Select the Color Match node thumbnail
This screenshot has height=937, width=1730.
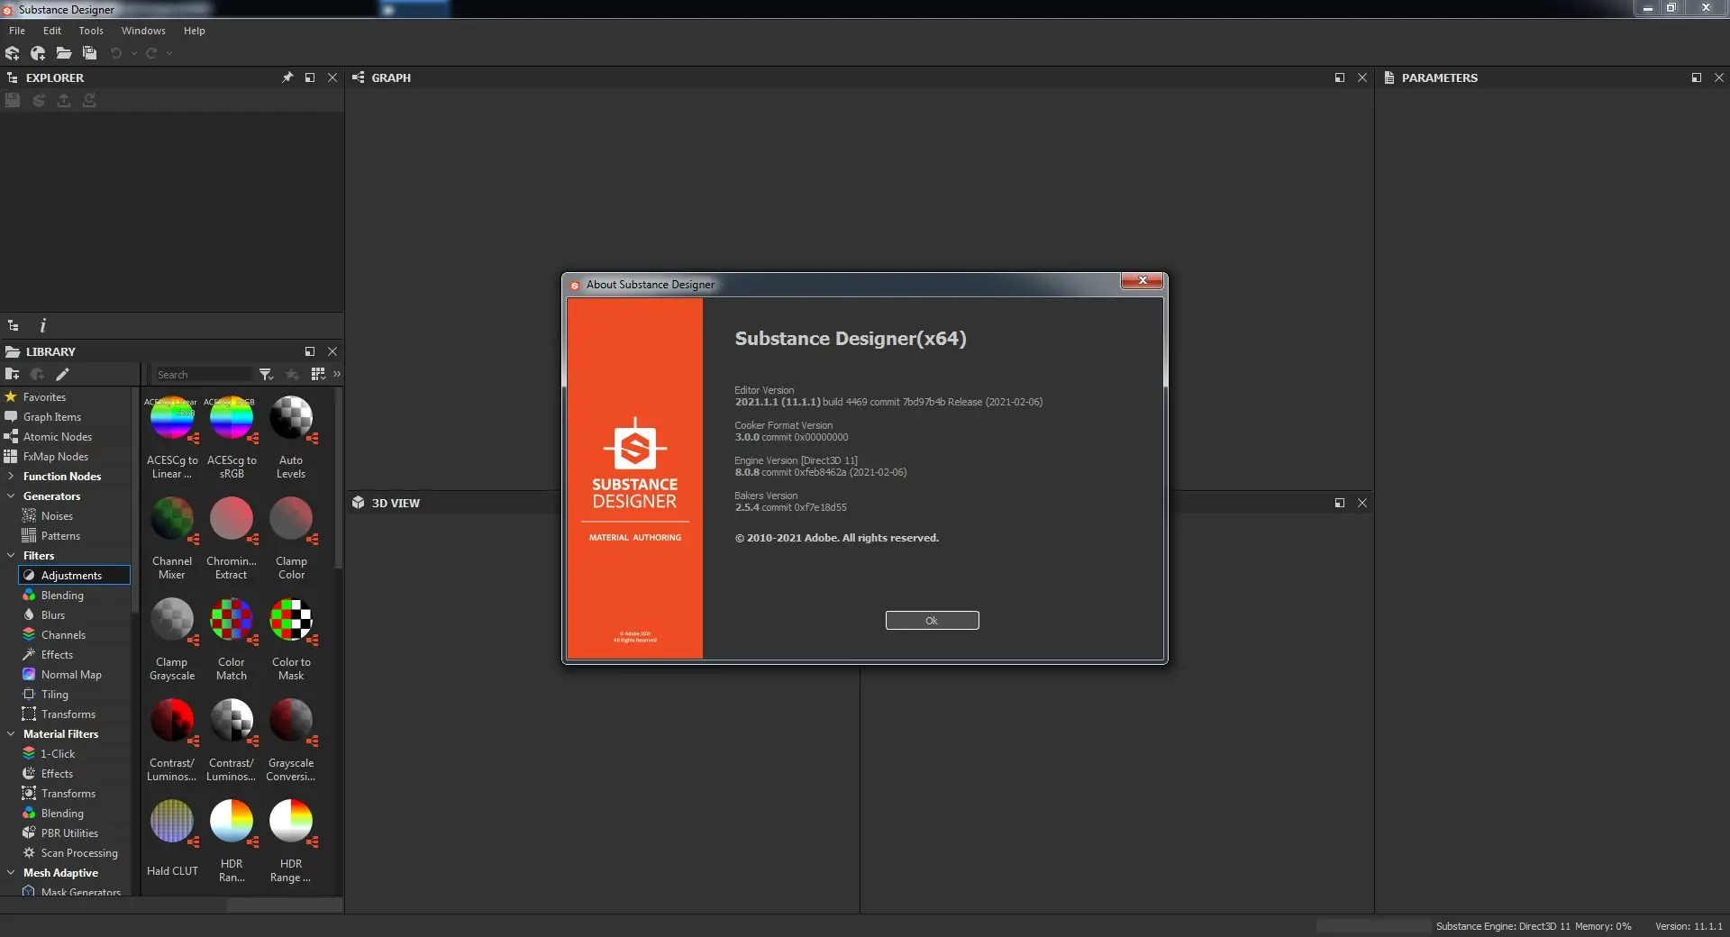click(232, 620)
